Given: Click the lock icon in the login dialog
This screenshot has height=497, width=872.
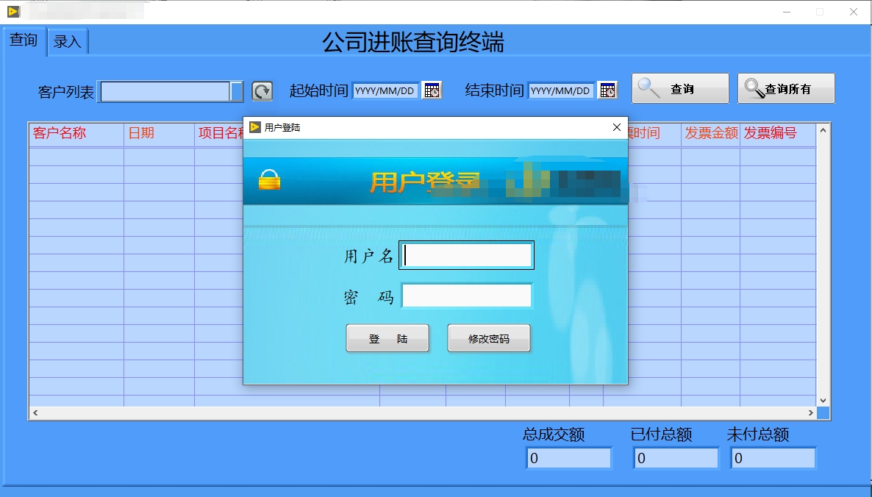Looking at the screenshot, I should (x=271, y=179).
